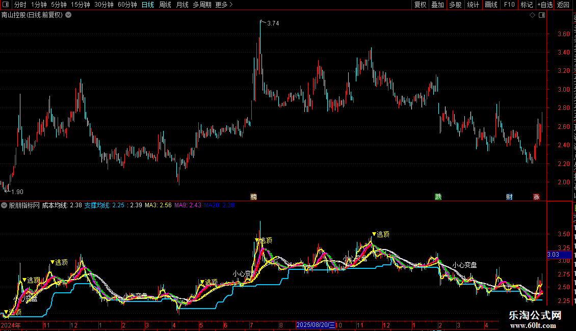Open the 复权 adjustment menu
Image resolution: width=576 pixels, height=331 pixels.
click(x=420, y=5)
